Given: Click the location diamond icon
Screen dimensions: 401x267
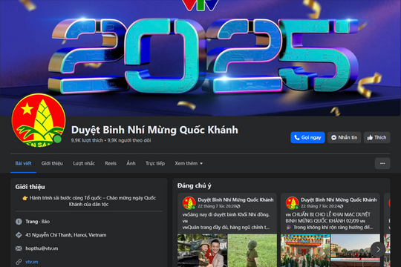Looking at the screenshot, I should pyautogui.click(x=19, y=235).
